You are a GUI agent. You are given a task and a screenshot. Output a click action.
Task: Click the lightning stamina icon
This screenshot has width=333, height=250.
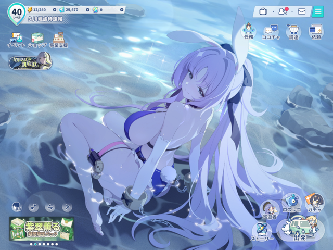point(30,10)
